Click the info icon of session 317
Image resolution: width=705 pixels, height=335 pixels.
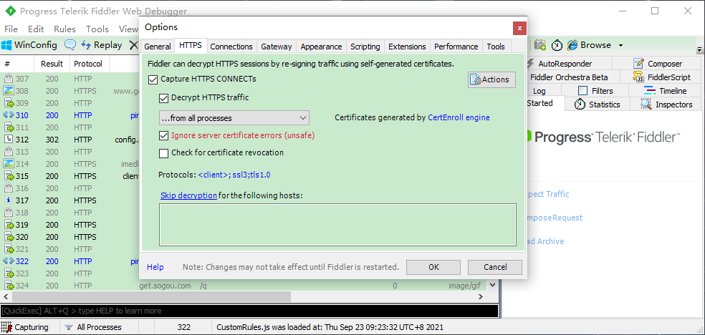tap(8, 200)
